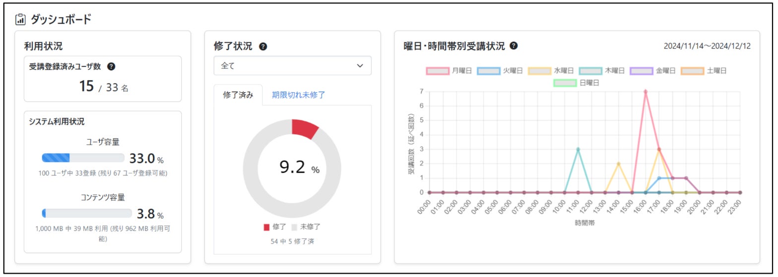Click the コンテンツ容量 progress bar
778x277 pixels.
[x=87, y=214]
